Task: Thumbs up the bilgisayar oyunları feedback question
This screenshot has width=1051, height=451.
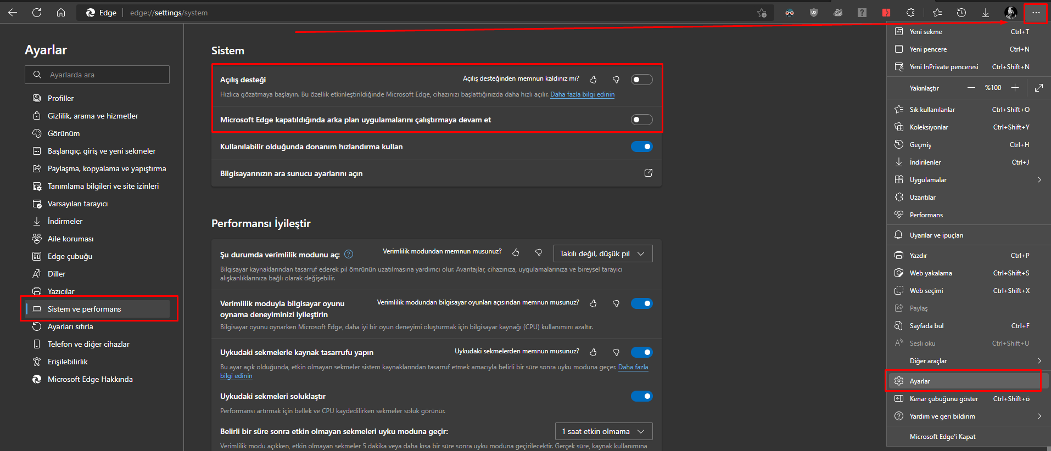Action: click(593, 303)
